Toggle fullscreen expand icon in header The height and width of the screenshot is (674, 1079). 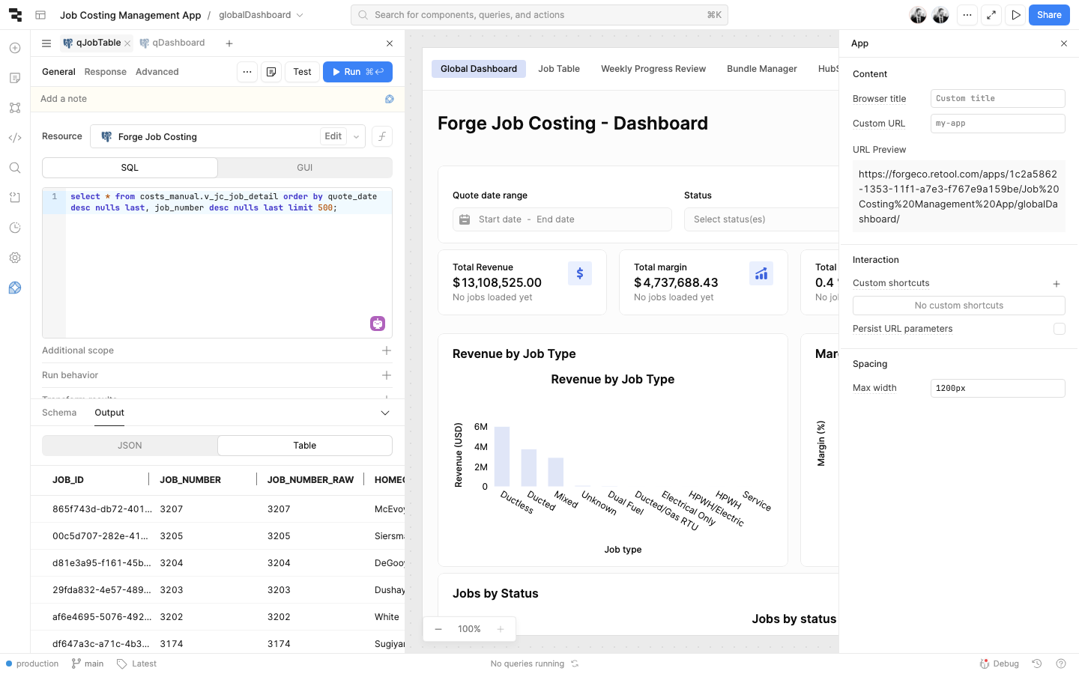click(x=991, y=15)
